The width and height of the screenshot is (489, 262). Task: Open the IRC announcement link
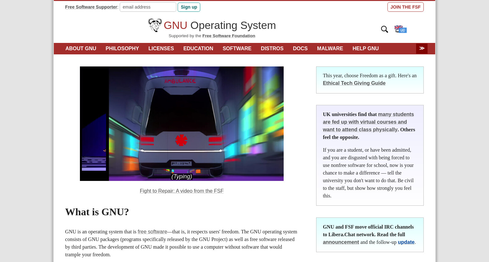click(x=341, y=242)
